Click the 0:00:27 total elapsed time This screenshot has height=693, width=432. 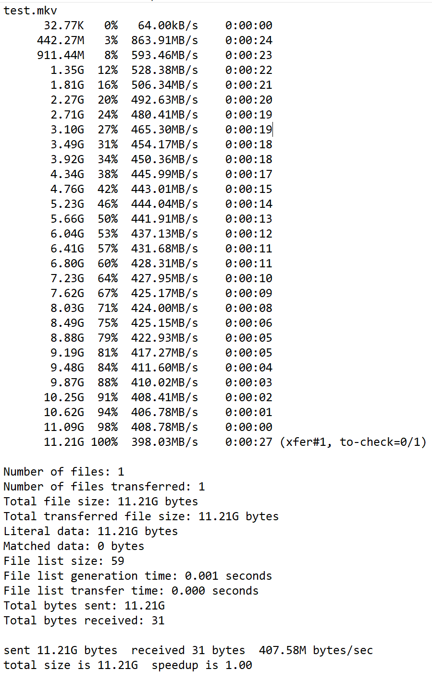click(248, 442)
